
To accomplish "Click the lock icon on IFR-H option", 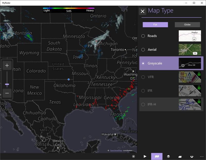I will click(199, 101).
